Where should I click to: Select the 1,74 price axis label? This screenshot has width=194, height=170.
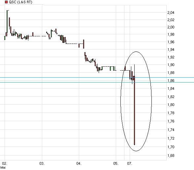pyautogui.click(x=171, y=130)
